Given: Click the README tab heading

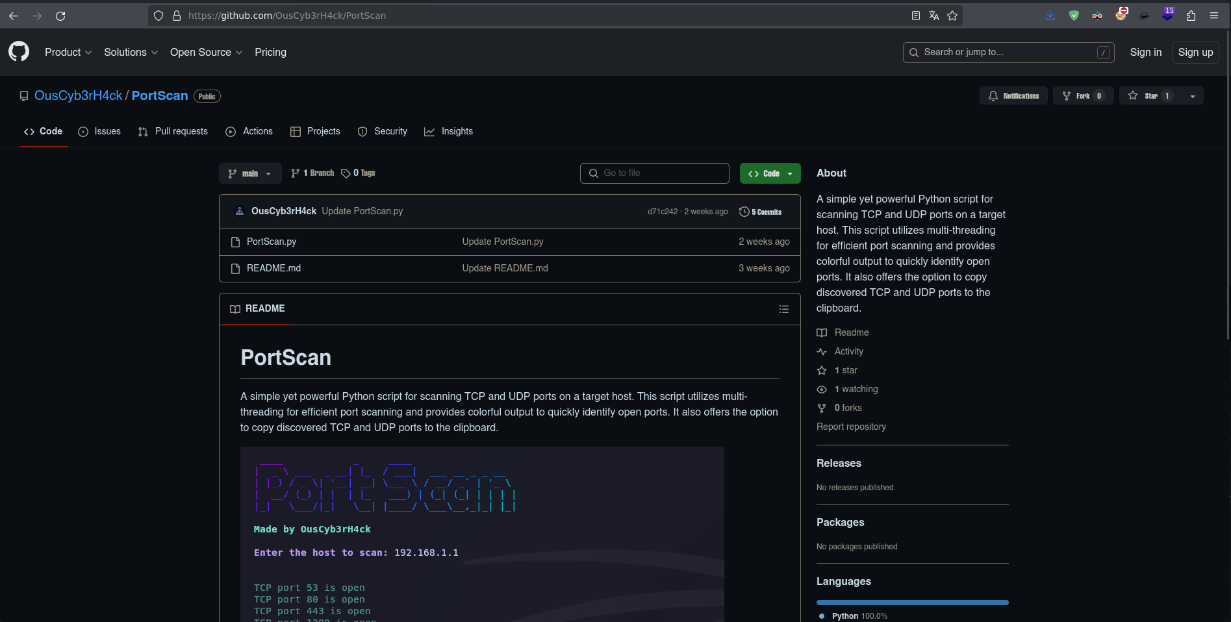Looking at the screenshot, I should pyautogui.click(x=257, y=308).
